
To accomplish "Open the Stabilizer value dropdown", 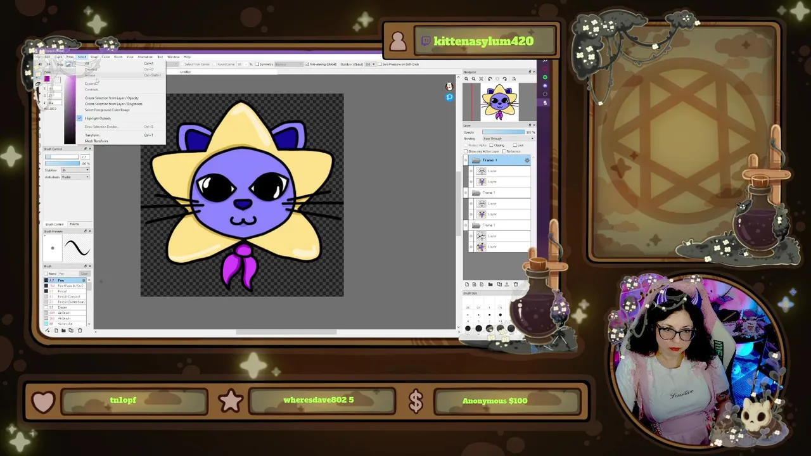I will point(74,170).
